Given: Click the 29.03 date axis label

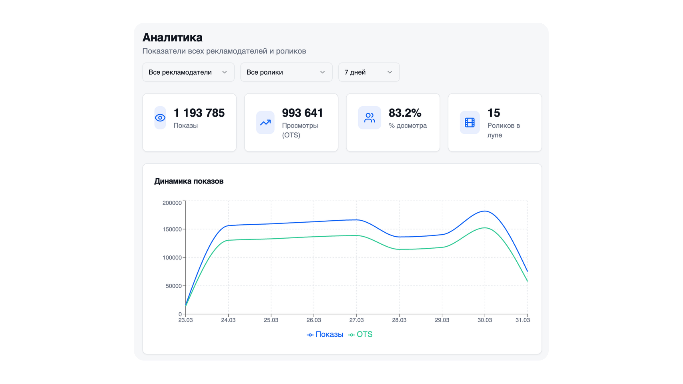Looking at the screenshot, I should [x=442, y=320].
